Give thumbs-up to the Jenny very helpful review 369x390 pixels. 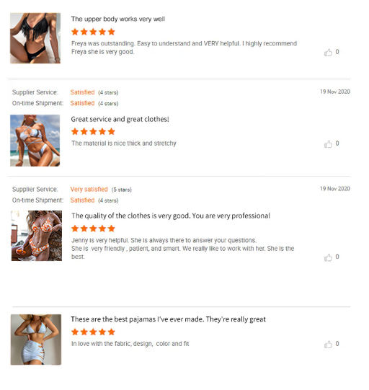(328, 257)
